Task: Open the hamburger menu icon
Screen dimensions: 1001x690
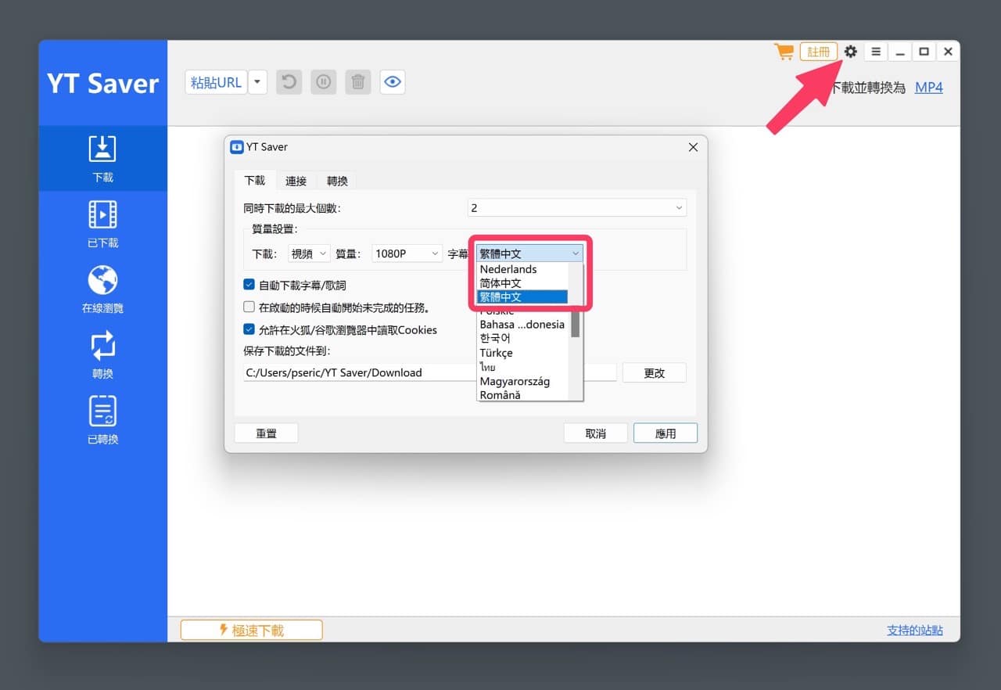Action: pos(876,52)
